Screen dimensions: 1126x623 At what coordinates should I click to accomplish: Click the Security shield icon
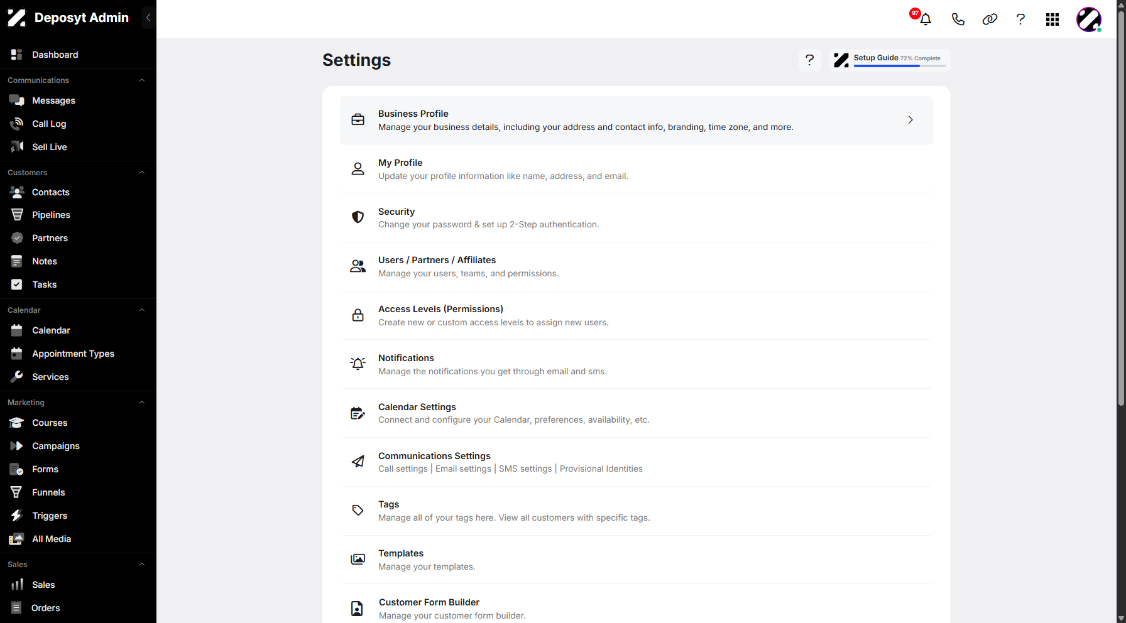tap(358, 217)
